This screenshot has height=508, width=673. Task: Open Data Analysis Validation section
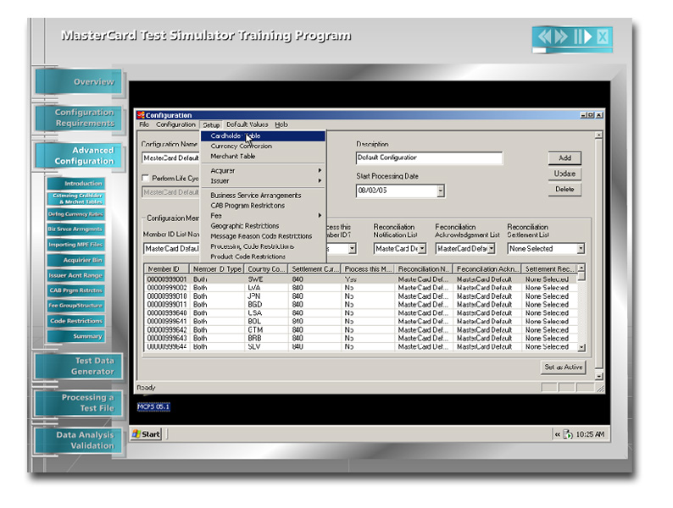coord(79,439)
